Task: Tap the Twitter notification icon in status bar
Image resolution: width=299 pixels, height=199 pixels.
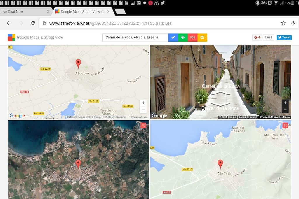Action: [163, 3]
